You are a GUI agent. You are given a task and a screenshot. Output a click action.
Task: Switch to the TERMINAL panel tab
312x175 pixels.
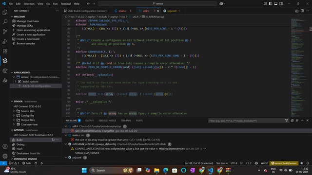pyautogui.click(x=126, y=121)
